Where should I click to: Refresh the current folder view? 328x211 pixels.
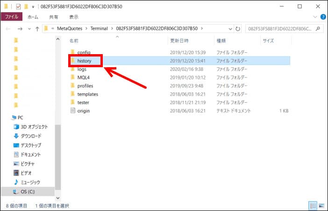238,28
